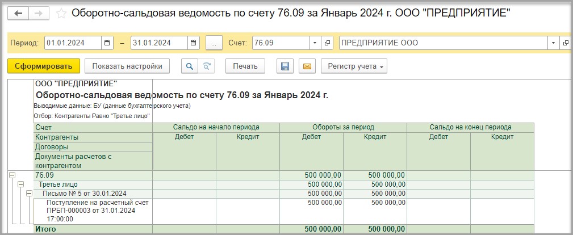Open the account 76.09 form icon

click(x=327, y=43)
